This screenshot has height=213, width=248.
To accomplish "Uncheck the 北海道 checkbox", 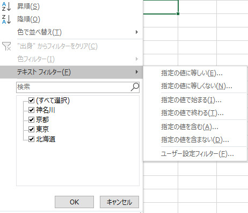I will tap(32, 139).
